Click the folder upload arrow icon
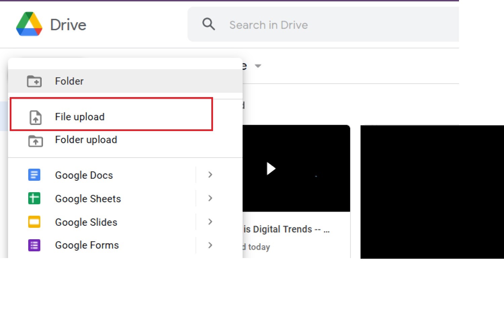The height and width of the screenshot is (336, 504). tap(36, 141)
